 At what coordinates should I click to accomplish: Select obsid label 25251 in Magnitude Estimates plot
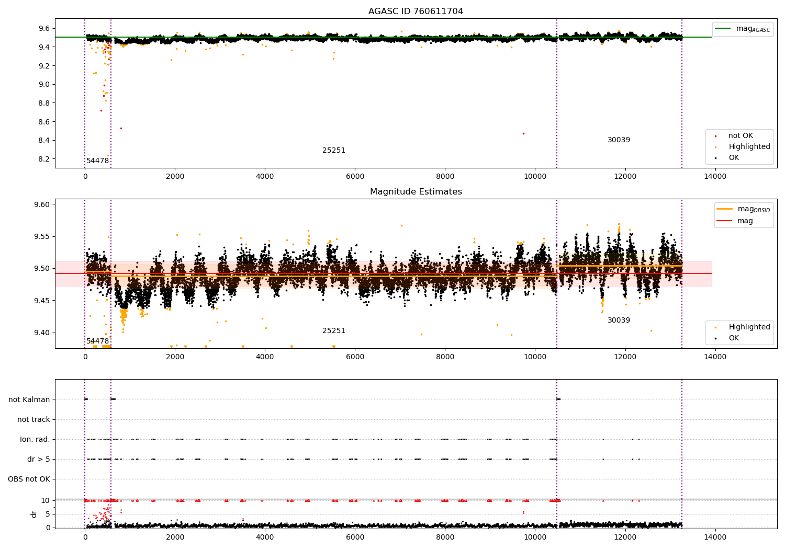(x=334, y=331)
